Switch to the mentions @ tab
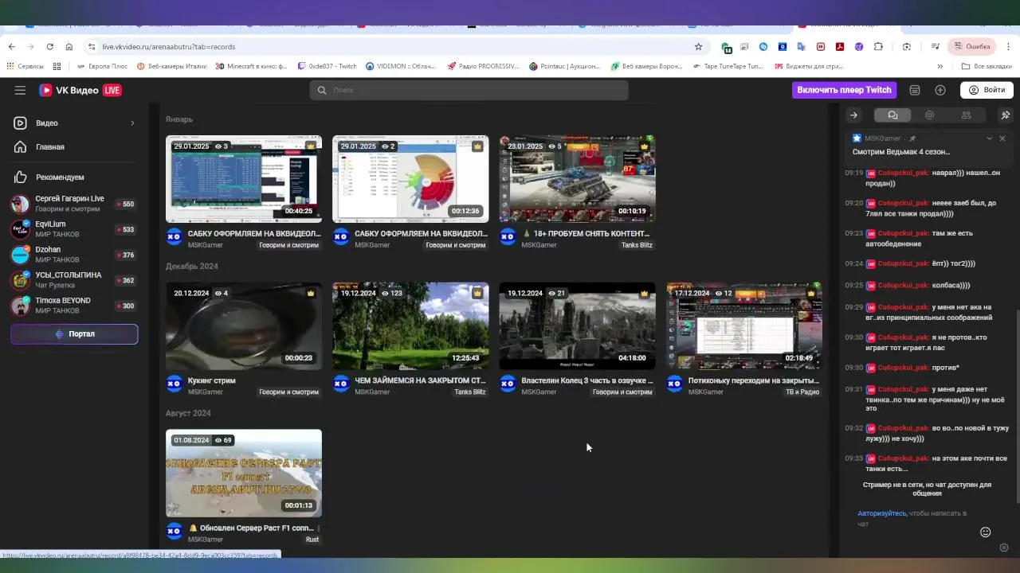 [929, 115]
